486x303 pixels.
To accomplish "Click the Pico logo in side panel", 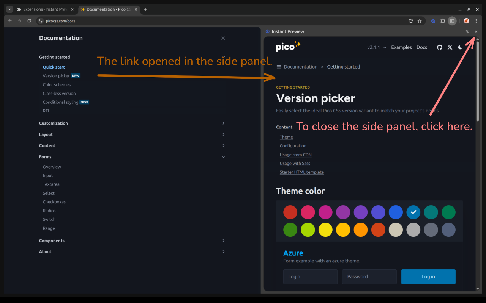I will tap(289, 47).
